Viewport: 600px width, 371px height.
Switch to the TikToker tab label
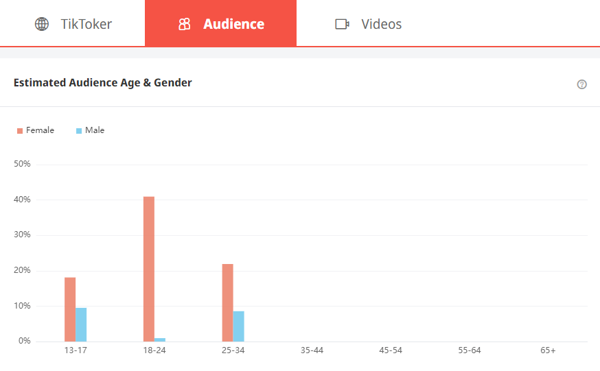click(x=86, y=25)
